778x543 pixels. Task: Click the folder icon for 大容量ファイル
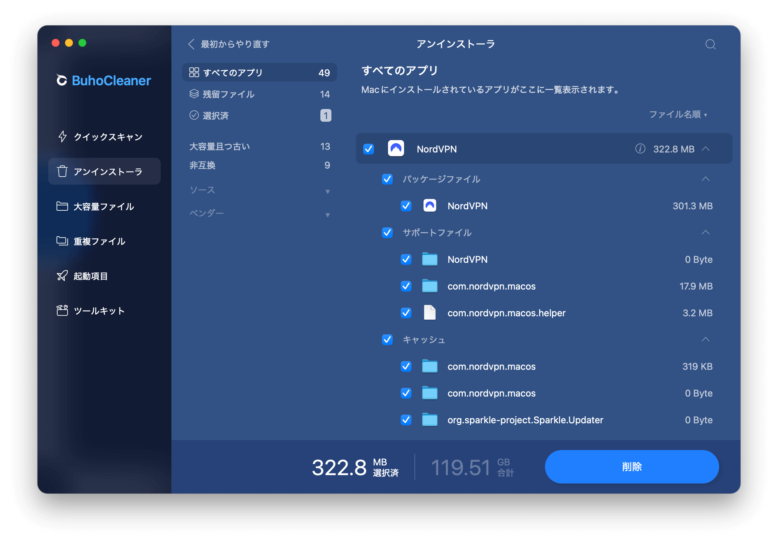click(62, 206)
